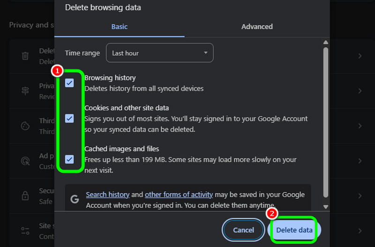Click the third-party cookies cookie icon

pyautogui.click(x=25, y=126)
